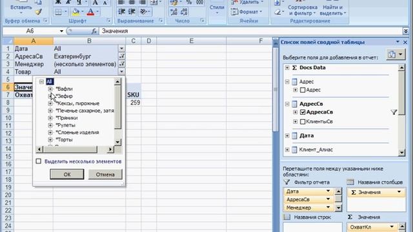
Task: Increase the text indent
Action: point(132,12)
